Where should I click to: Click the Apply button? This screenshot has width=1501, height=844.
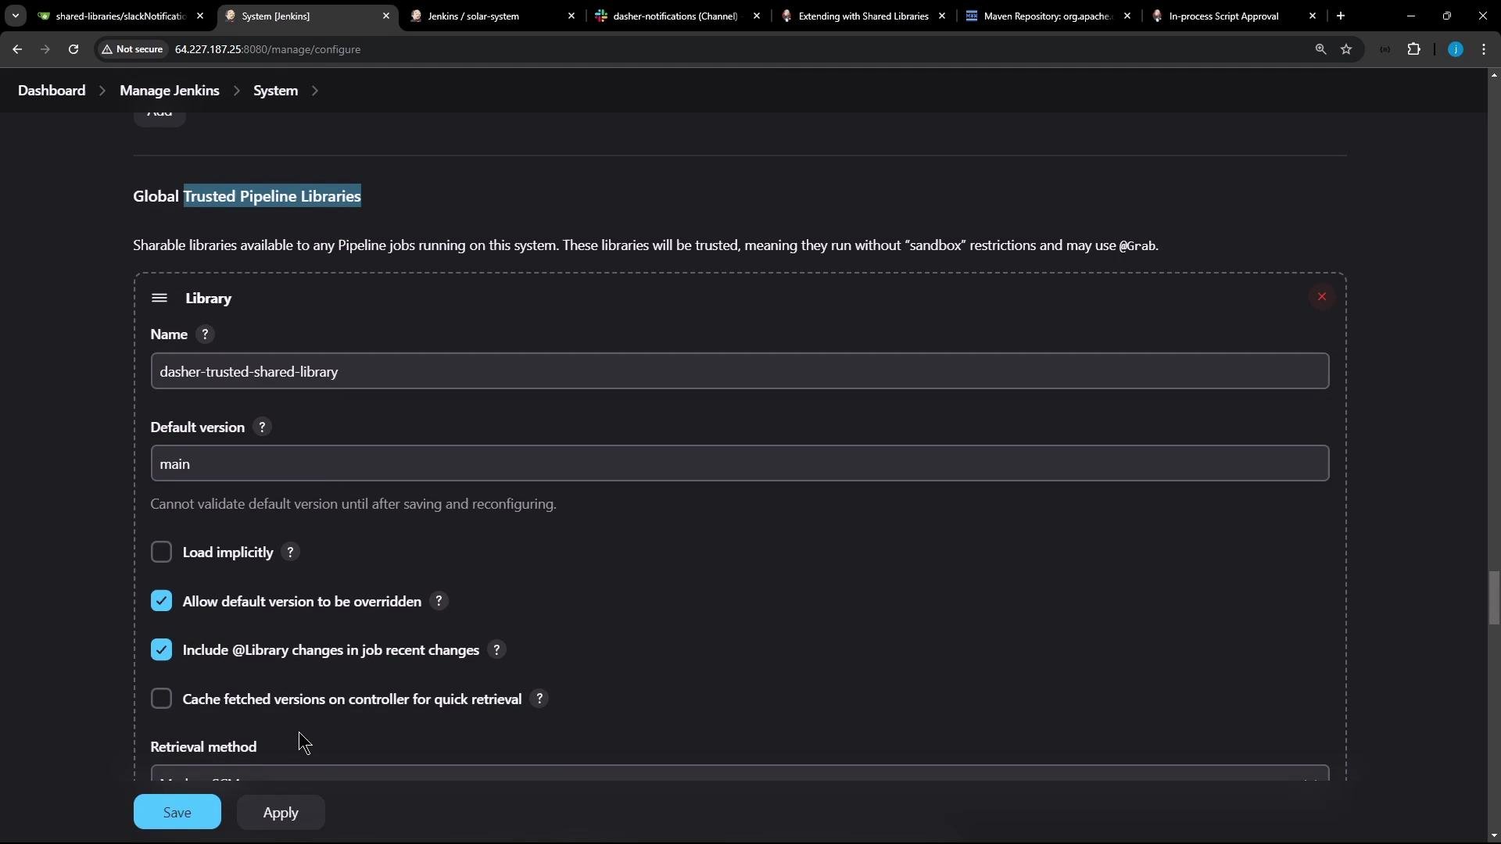tap(281, 813)
